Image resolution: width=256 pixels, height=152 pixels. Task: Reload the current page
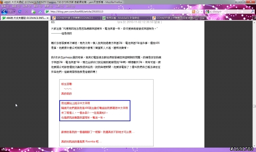(20, 12)
